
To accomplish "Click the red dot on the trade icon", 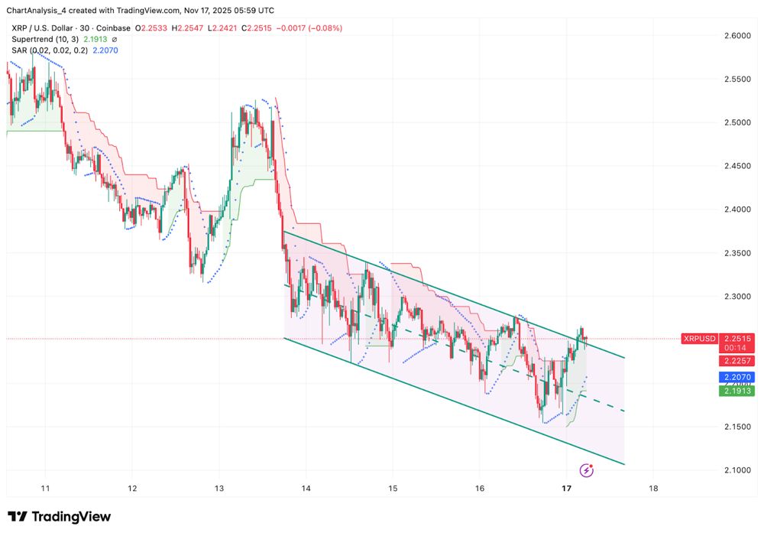I will (591, 466).
